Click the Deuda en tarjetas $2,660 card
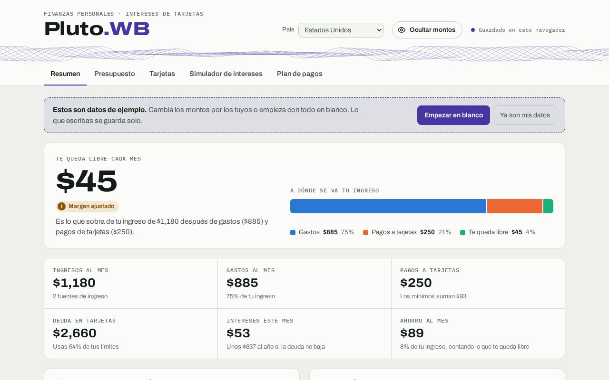This screenshot has width=609, height=380. click(131, 334)
